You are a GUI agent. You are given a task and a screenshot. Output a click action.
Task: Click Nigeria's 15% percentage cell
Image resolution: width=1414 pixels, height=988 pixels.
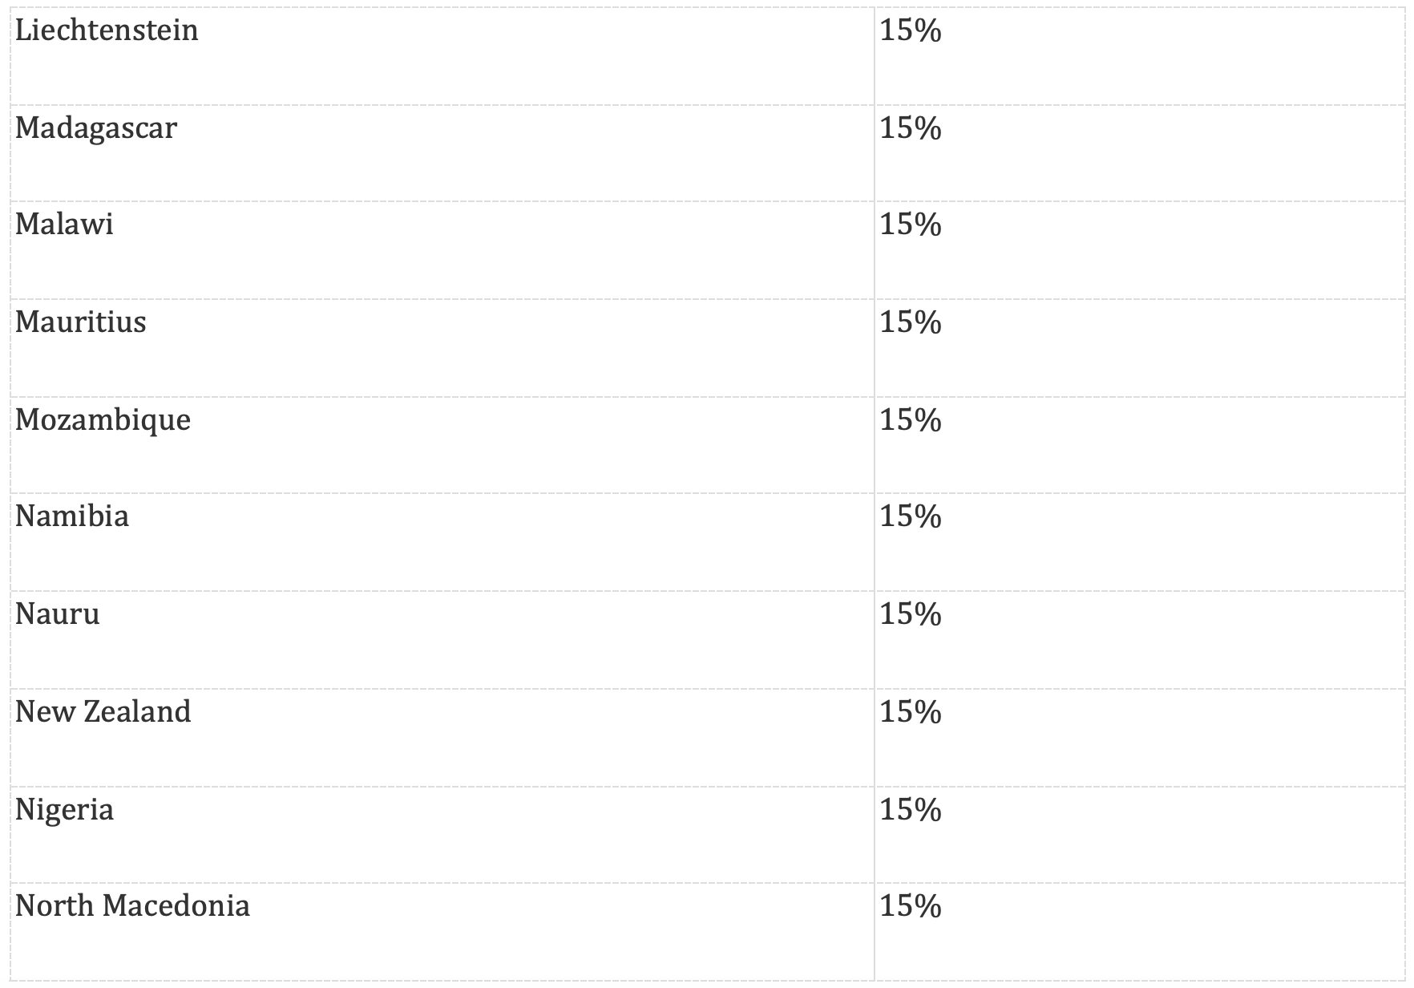(x=911, y=809)
